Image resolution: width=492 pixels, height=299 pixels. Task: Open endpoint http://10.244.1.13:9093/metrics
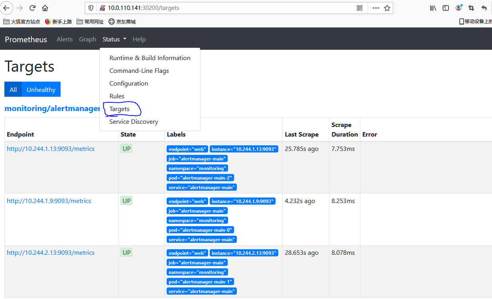[x=51, y=149]
